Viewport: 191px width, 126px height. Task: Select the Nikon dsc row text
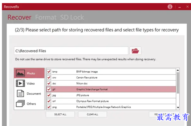point(82,83)
